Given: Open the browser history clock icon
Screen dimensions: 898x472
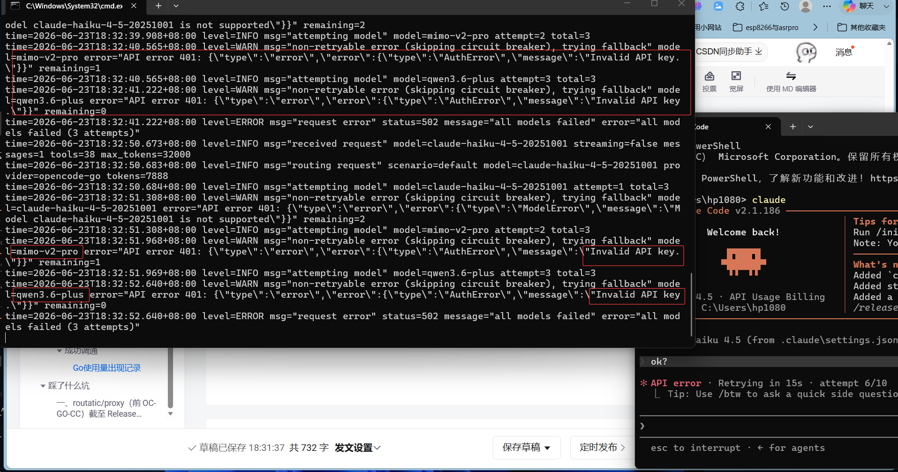Looking at the screenshot, I should 785,6.
